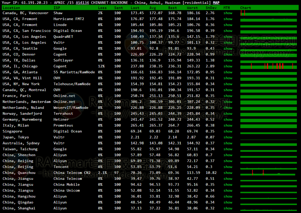Screen dimensions: 301x213
Task: Show MTR for Vultr Los Angeles row
Action: 228,43
